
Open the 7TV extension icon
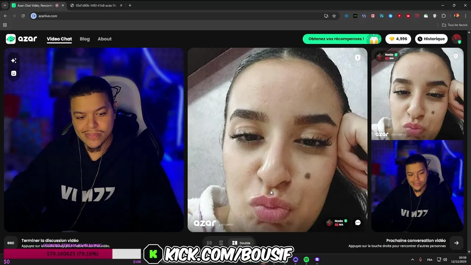pyautogui.click(x=382, y=16)
